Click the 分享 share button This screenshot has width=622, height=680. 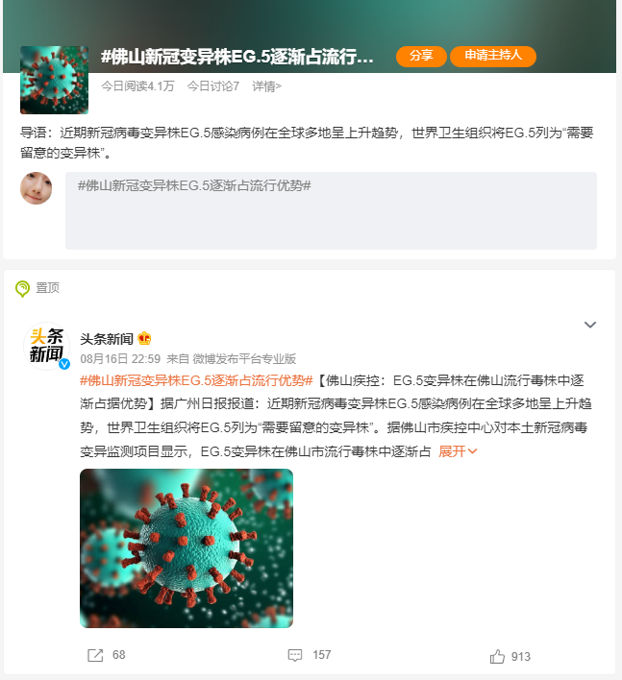point(421,56)
